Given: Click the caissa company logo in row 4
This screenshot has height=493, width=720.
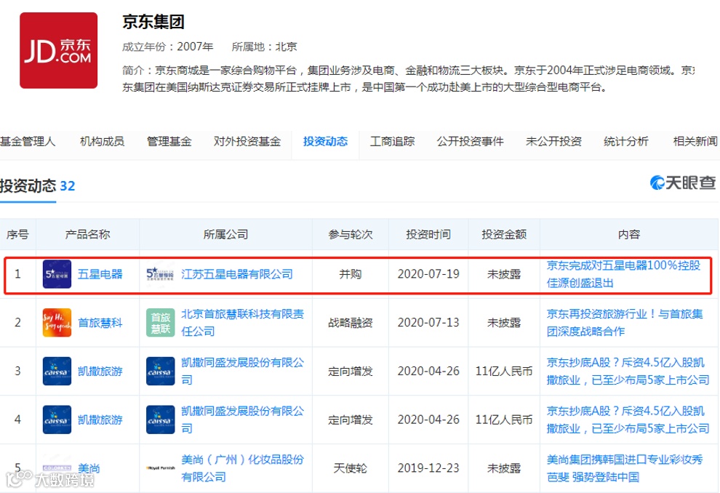Looking at the screenshot, I should (160, 420).
